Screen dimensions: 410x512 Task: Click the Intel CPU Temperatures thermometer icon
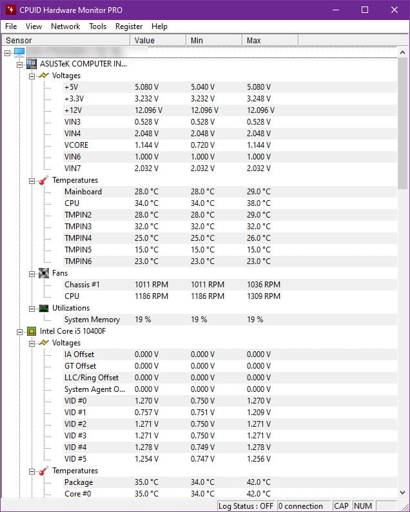pos(44,471)
